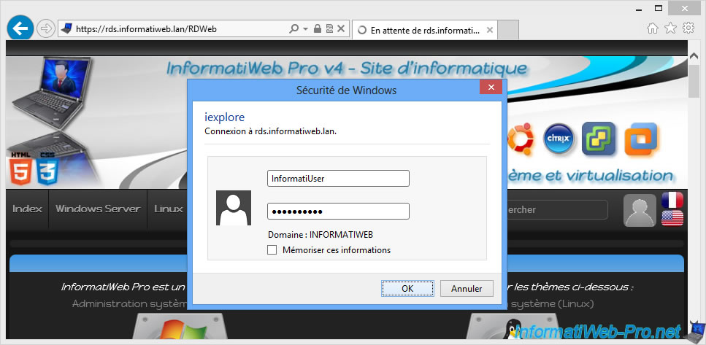
Task: Click the search magnifier in address bar
Action: 293,29
